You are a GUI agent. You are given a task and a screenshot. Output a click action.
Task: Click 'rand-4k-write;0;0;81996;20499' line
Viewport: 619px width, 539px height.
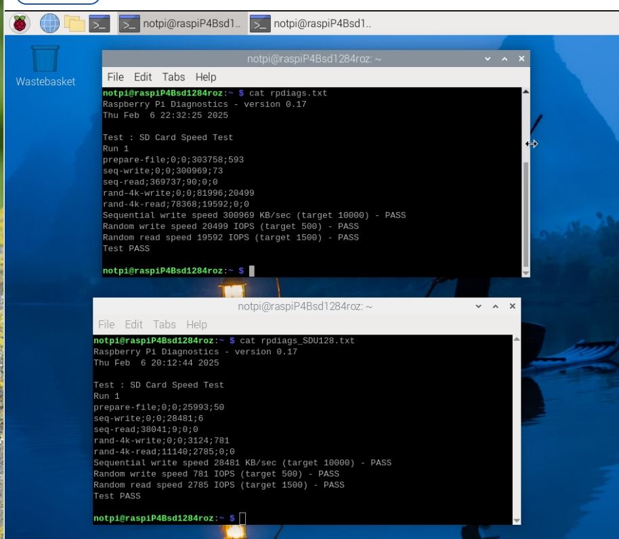[178, 193]
